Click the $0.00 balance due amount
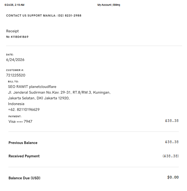187x191 pixels. click(x=173, y=177)
